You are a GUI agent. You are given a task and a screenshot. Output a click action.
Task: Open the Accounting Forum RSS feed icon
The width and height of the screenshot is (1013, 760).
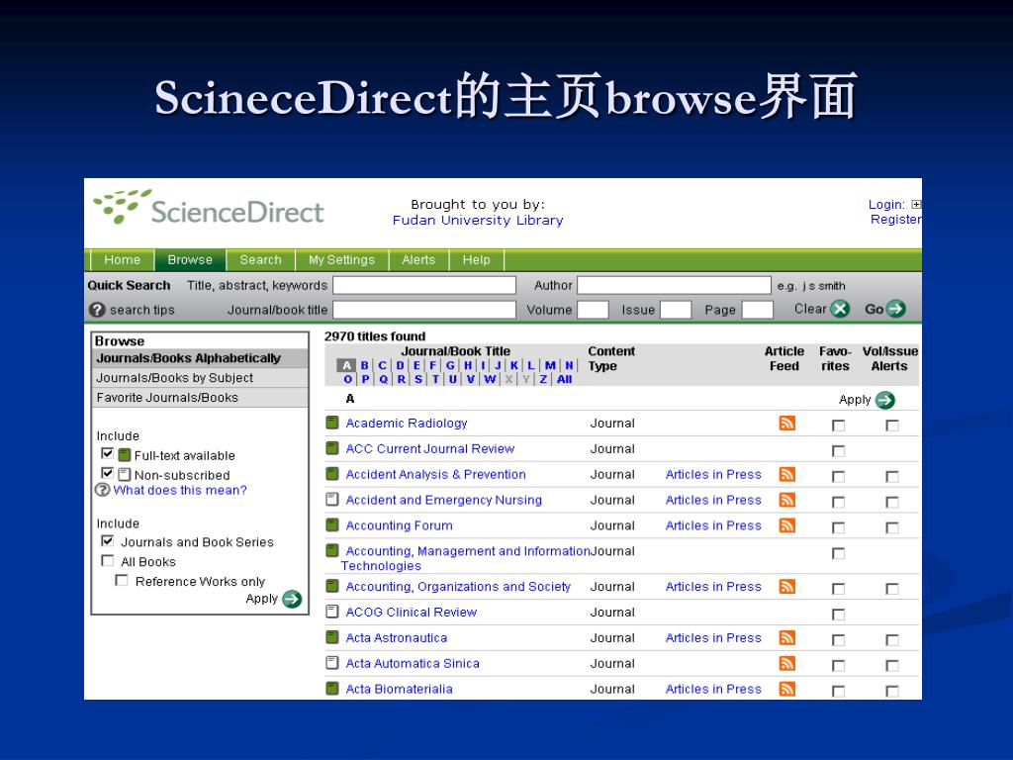click(786, 525)
